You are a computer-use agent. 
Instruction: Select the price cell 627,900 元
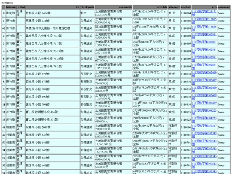(x=113, y=59)
